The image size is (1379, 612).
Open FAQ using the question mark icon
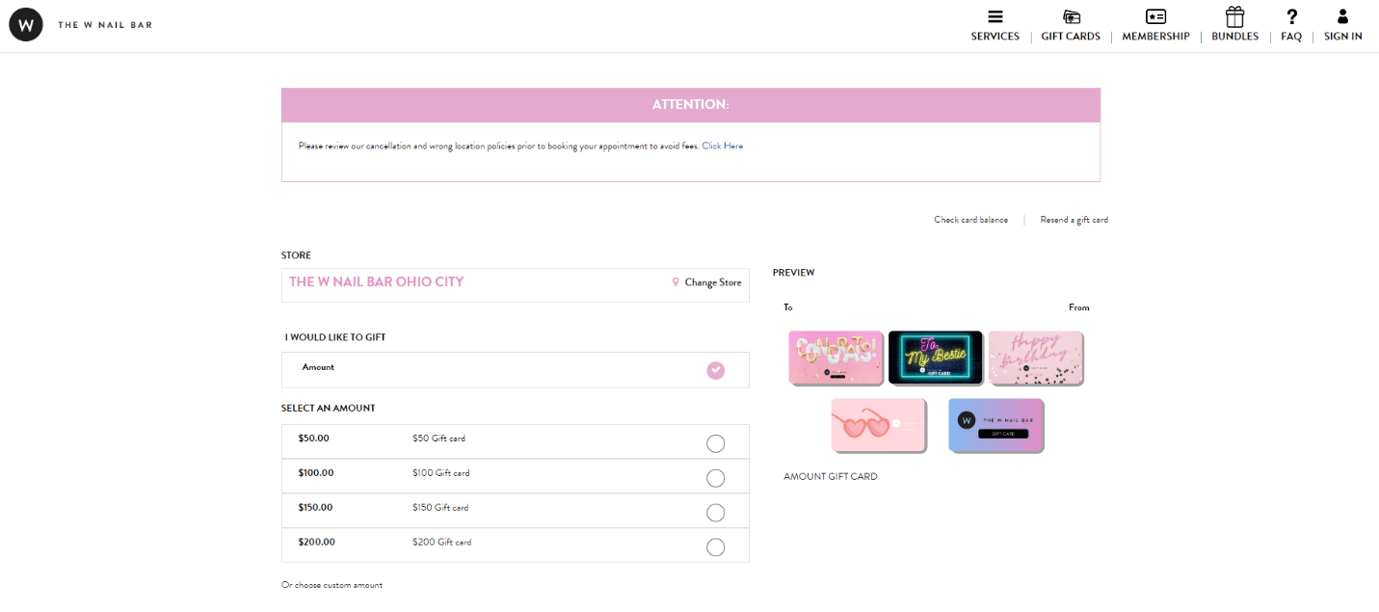(x=1290, y=16)
